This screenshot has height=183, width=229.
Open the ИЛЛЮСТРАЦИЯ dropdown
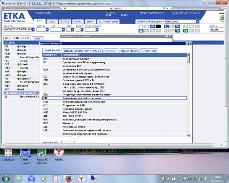[x=97, y=29]
